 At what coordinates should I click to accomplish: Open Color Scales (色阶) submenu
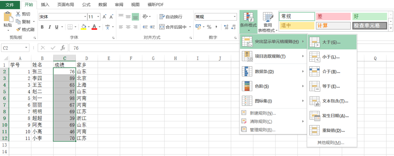click(273, 86)
